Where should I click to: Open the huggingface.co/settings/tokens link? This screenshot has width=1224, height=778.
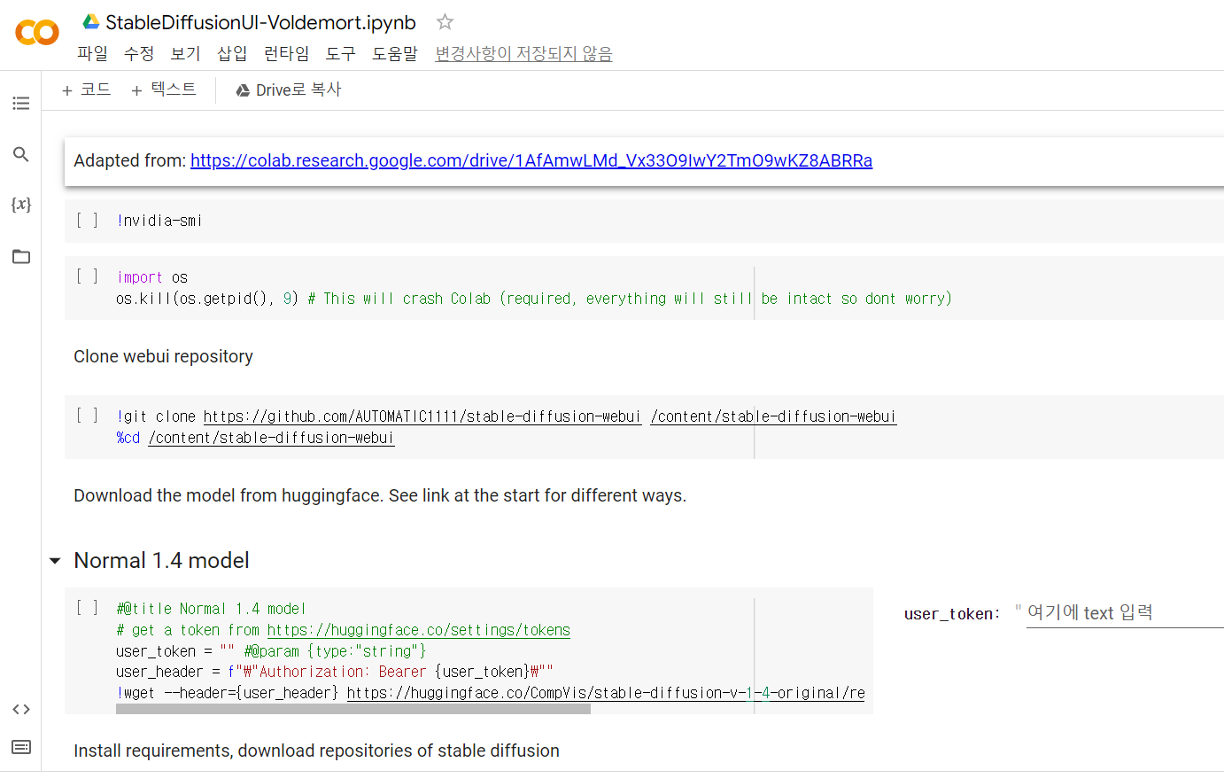pos(418,630)
